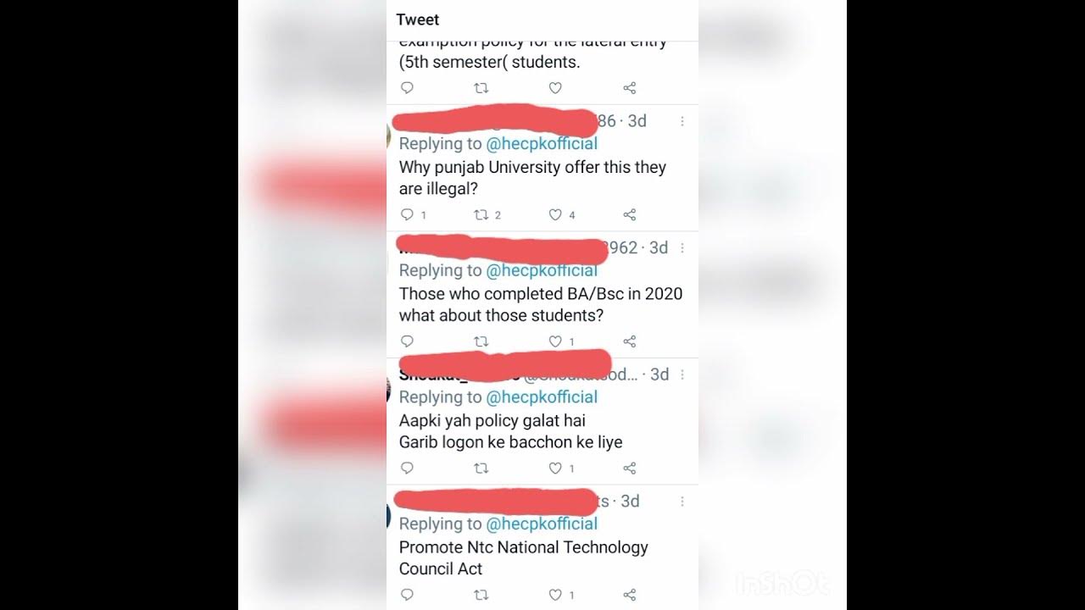This screenshot has height=610, width=1085.
Task: Reply to the punjab University tweet
Action: [407, 214]
